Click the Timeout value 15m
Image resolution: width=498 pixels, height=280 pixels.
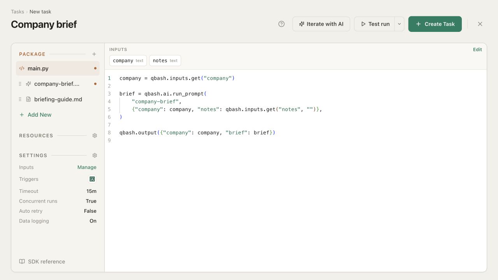pyautogui.click(x=91, y=191)
